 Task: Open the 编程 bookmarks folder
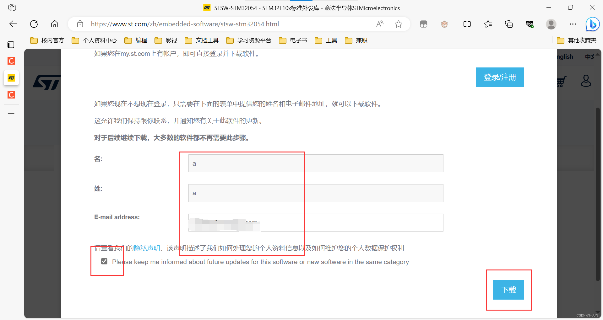point(136,40)
